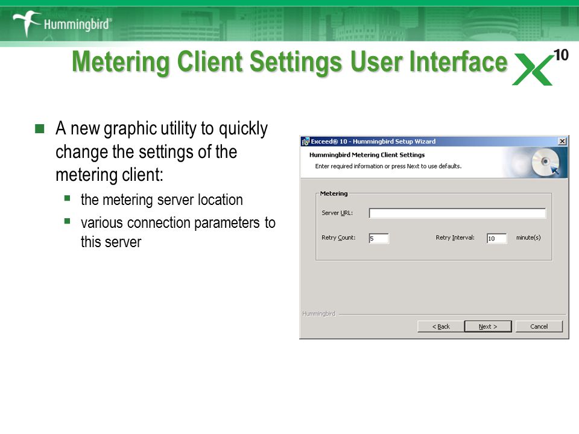Select the 'Hummingbird Metering Client Settings' heading
Image resolution: width=579 pixels, height=434 pixels.
point(367,155)
